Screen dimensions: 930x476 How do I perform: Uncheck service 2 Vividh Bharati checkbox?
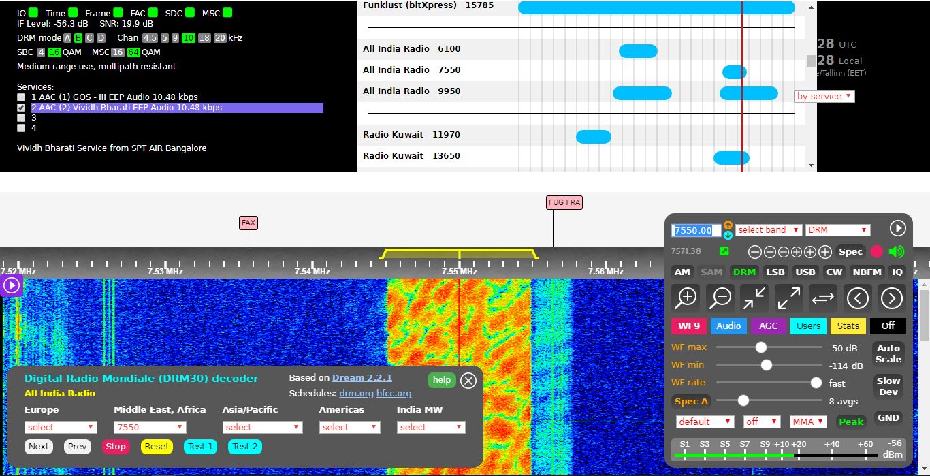point(21,108)
